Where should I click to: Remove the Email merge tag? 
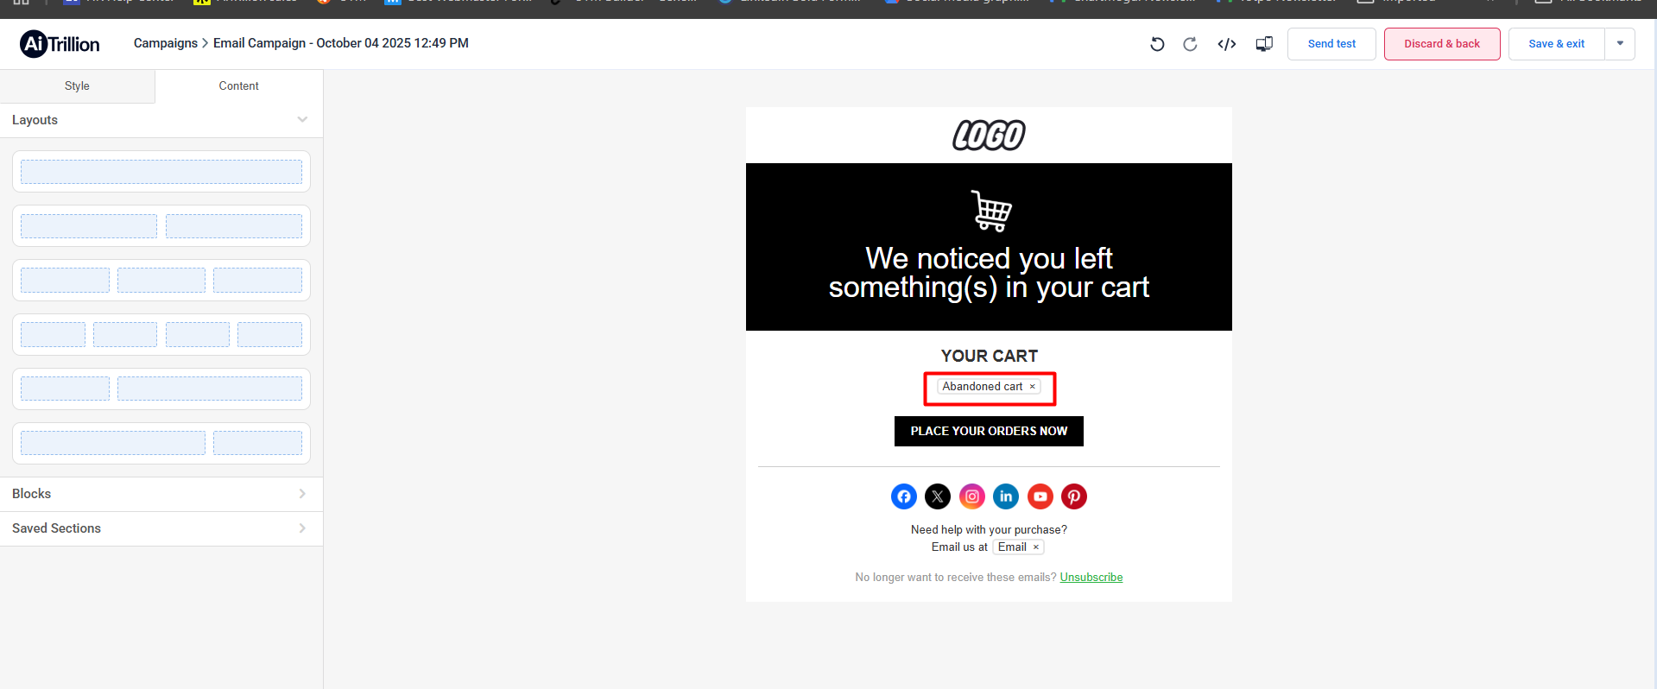[x=1036, y=547]
